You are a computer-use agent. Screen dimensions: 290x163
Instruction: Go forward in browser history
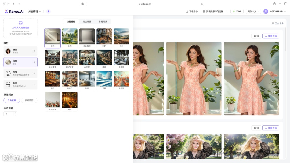19,4
